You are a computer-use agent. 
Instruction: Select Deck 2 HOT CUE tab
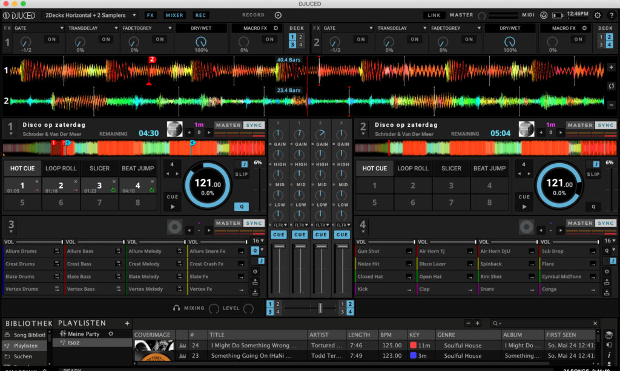tap(374, 168)
